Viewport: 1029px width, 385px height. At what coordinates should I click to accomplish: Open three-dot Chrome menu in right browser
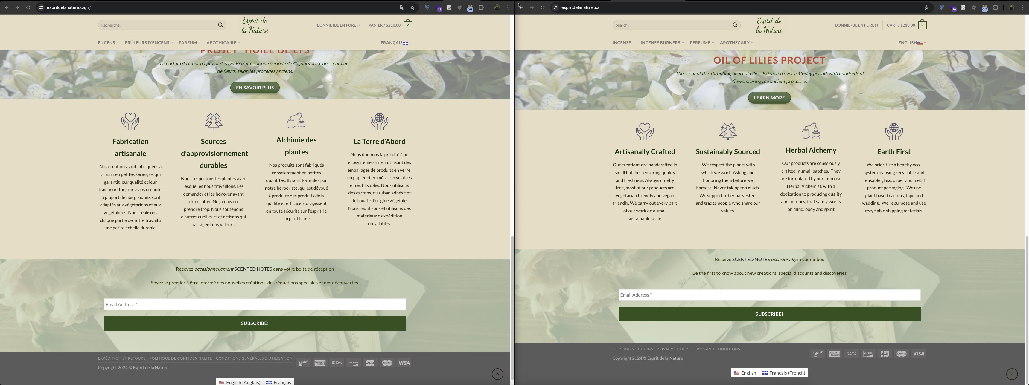coord(1023,7)
